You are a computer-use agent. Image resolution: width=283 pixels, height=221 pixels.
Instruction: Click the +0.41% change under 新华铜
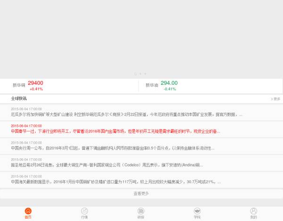click(x=36, y=89)
